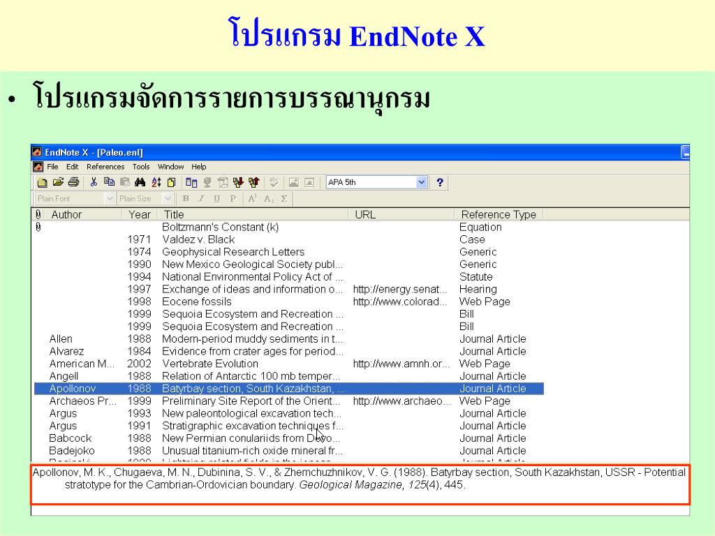Image resolution: width=715 pixels, height=536 pixels.
Task: Open the Tools menu
Action: (x=141, y=167)
